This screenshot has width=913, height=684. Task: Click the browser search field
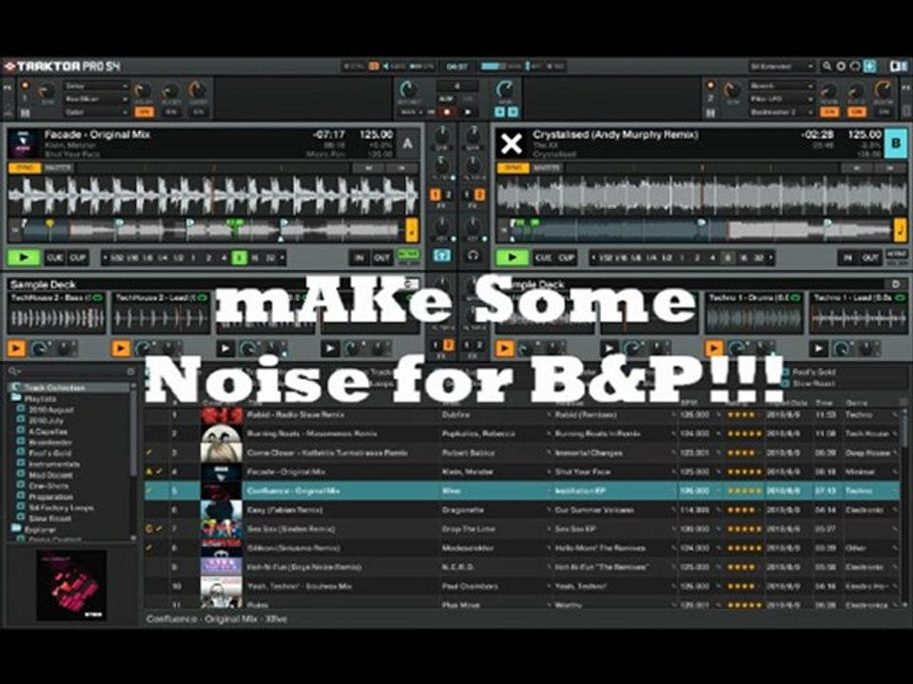point(73,371)
